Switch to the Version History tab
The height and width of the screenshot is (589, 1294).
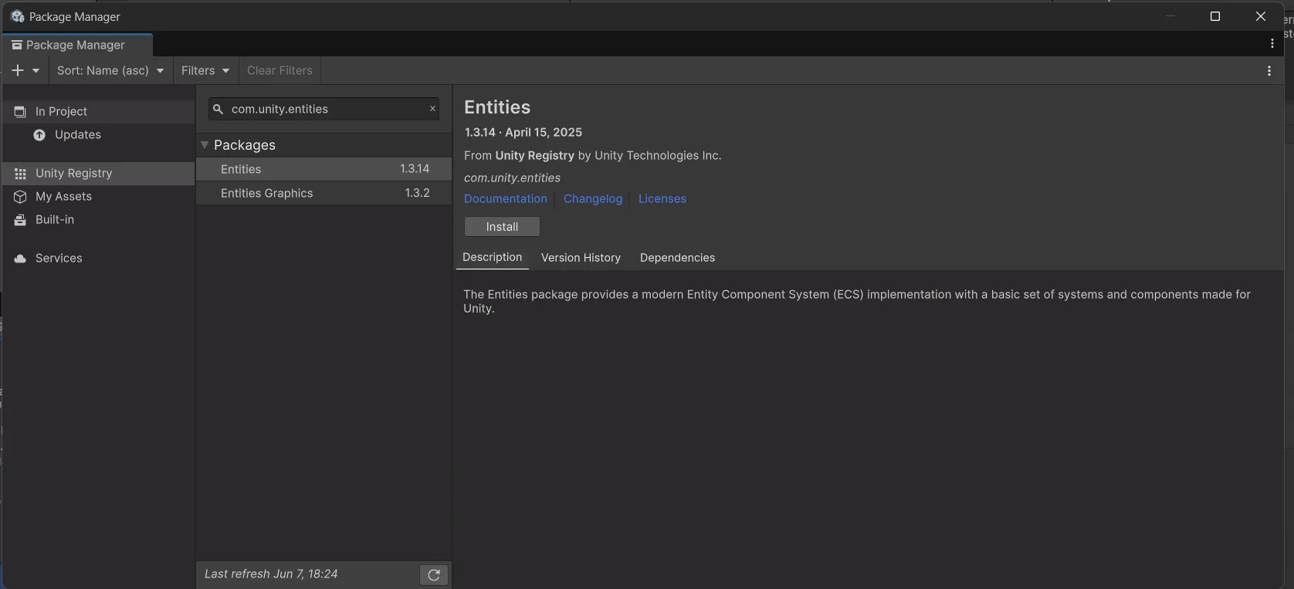pos(581,258)
